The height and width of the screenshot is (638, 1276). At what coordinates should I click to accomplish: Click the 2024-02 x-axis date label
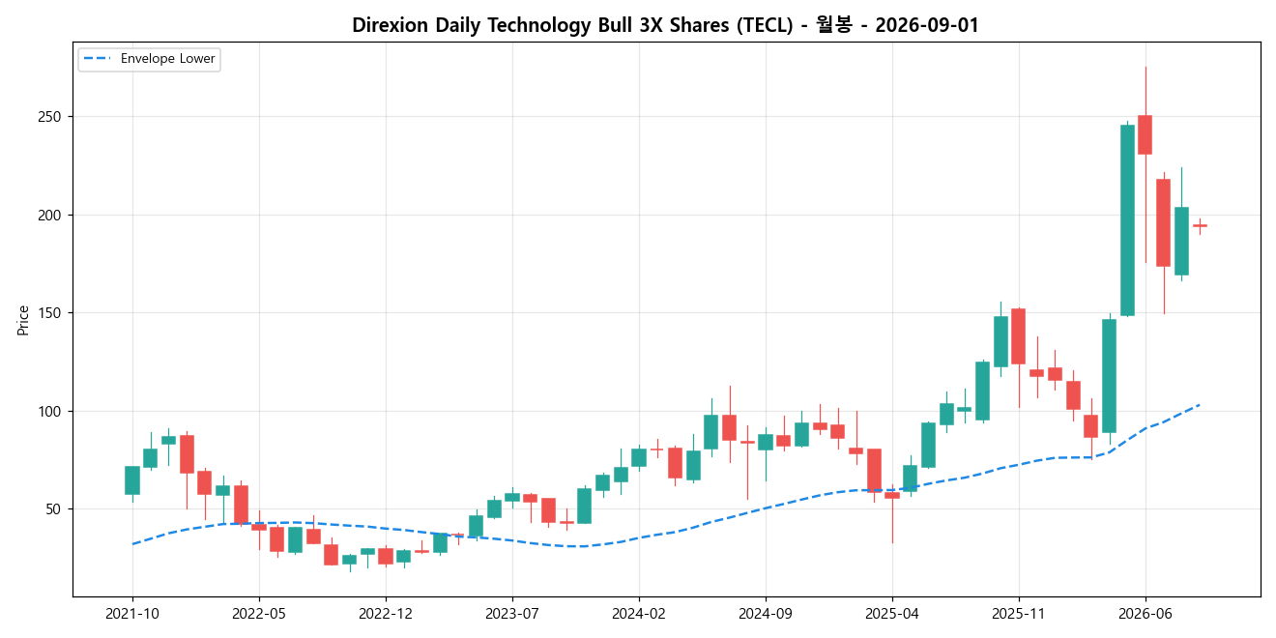pyautogui.click(x=639, y=613)
